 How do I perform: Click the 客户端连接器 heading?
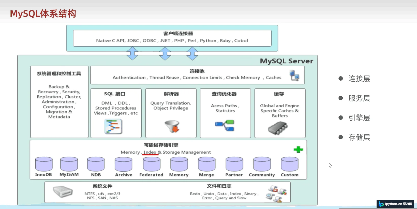(x=178, y=34)
